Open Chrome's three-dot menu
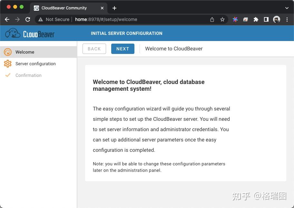294x208 pixels. pyautogui.click(x=287, y=19)
